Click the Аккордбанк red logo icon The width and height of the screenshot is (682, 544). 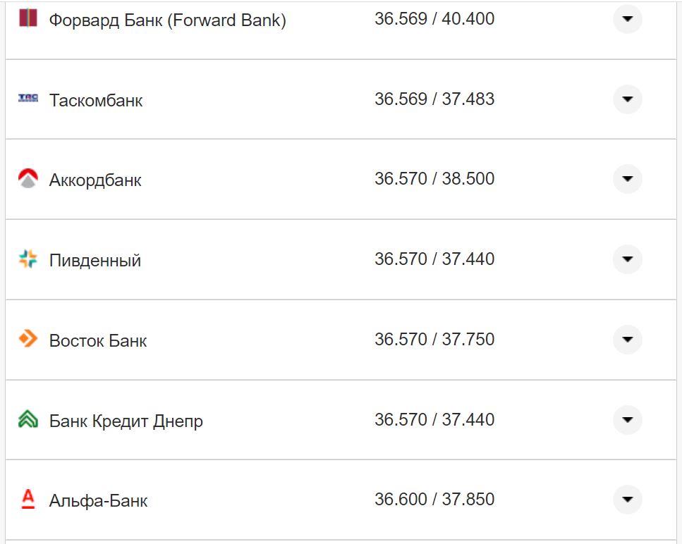[x=28, y=179]
